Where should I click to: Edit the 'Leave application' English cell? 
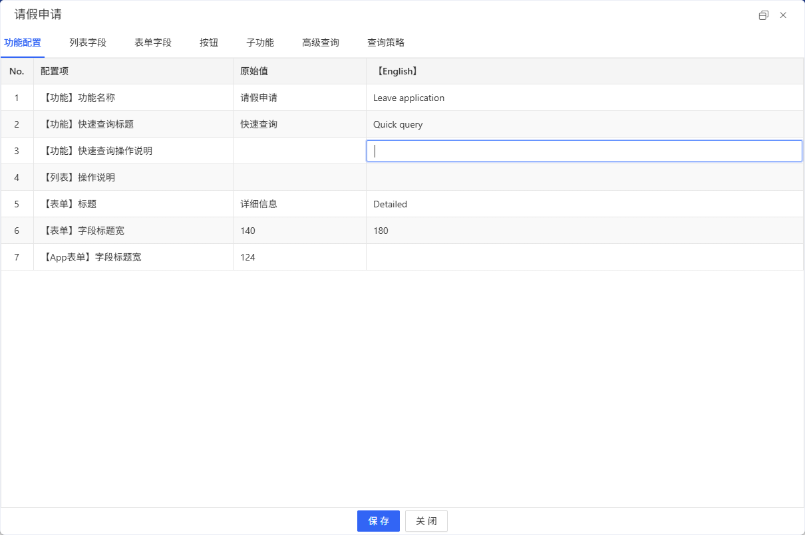coord(584,98)
